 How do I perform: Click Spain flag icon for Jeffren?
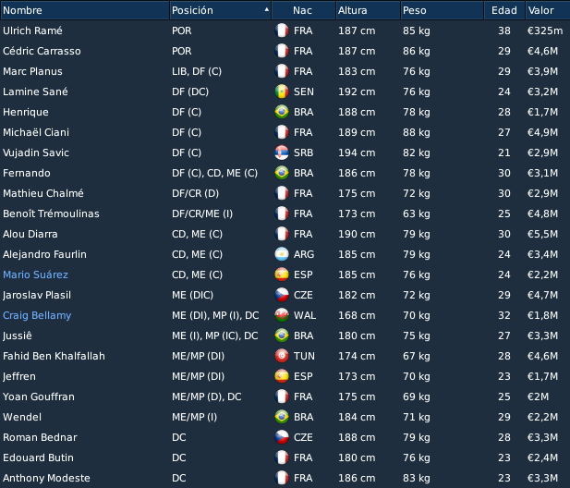coord(282,376)
